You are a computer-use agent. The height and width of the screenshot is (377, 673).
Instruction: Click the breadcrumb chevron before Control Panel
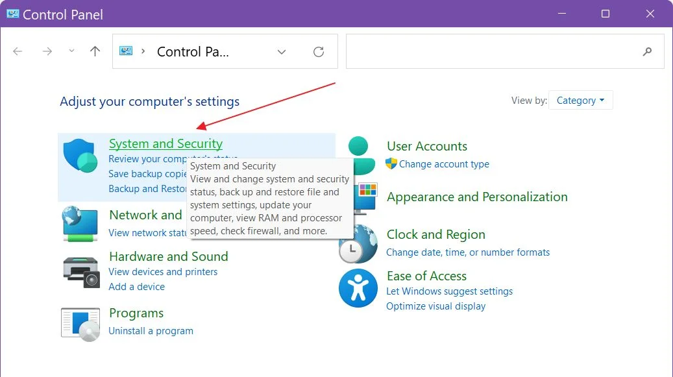(143, 51)
